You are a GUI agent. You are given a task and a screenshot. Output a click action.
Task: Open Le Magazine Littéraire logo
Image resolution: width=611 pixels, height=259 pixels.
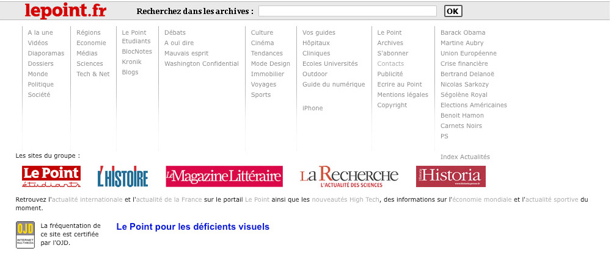[x=224, y=177]
